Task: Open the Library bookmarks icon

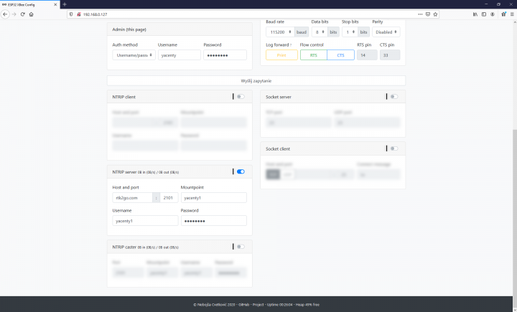Action: (x=465, y=14)
